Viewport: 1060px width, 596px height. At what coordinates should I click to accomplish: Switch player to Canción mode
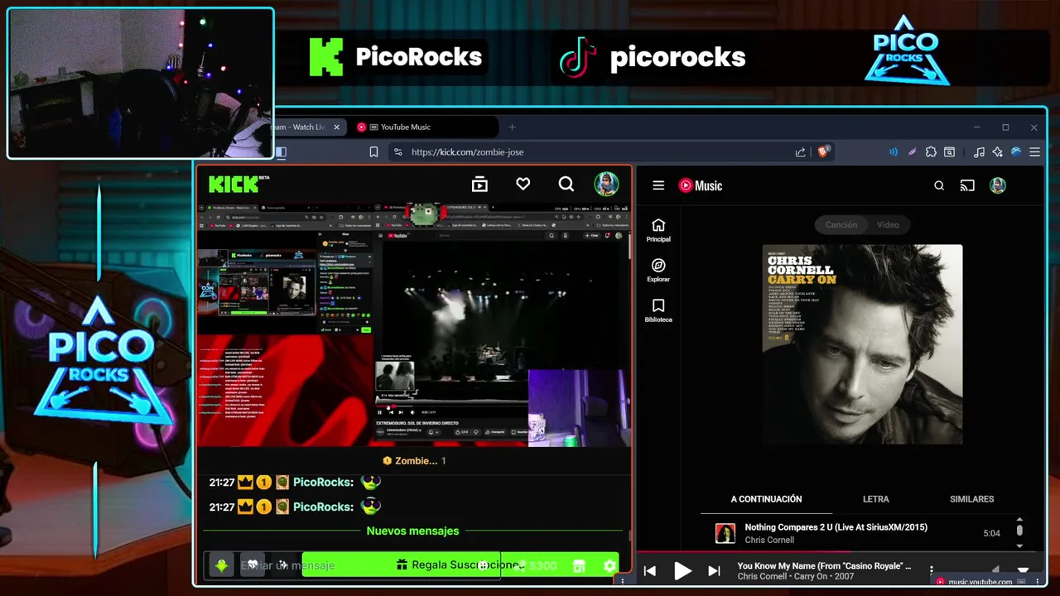pos(841,224)
